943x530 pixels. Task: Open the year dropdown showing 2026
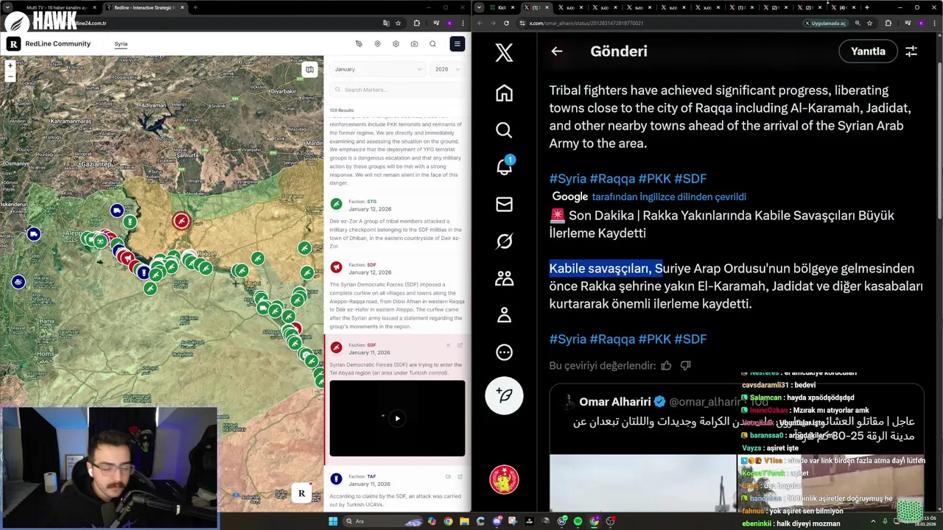(447, 69)
